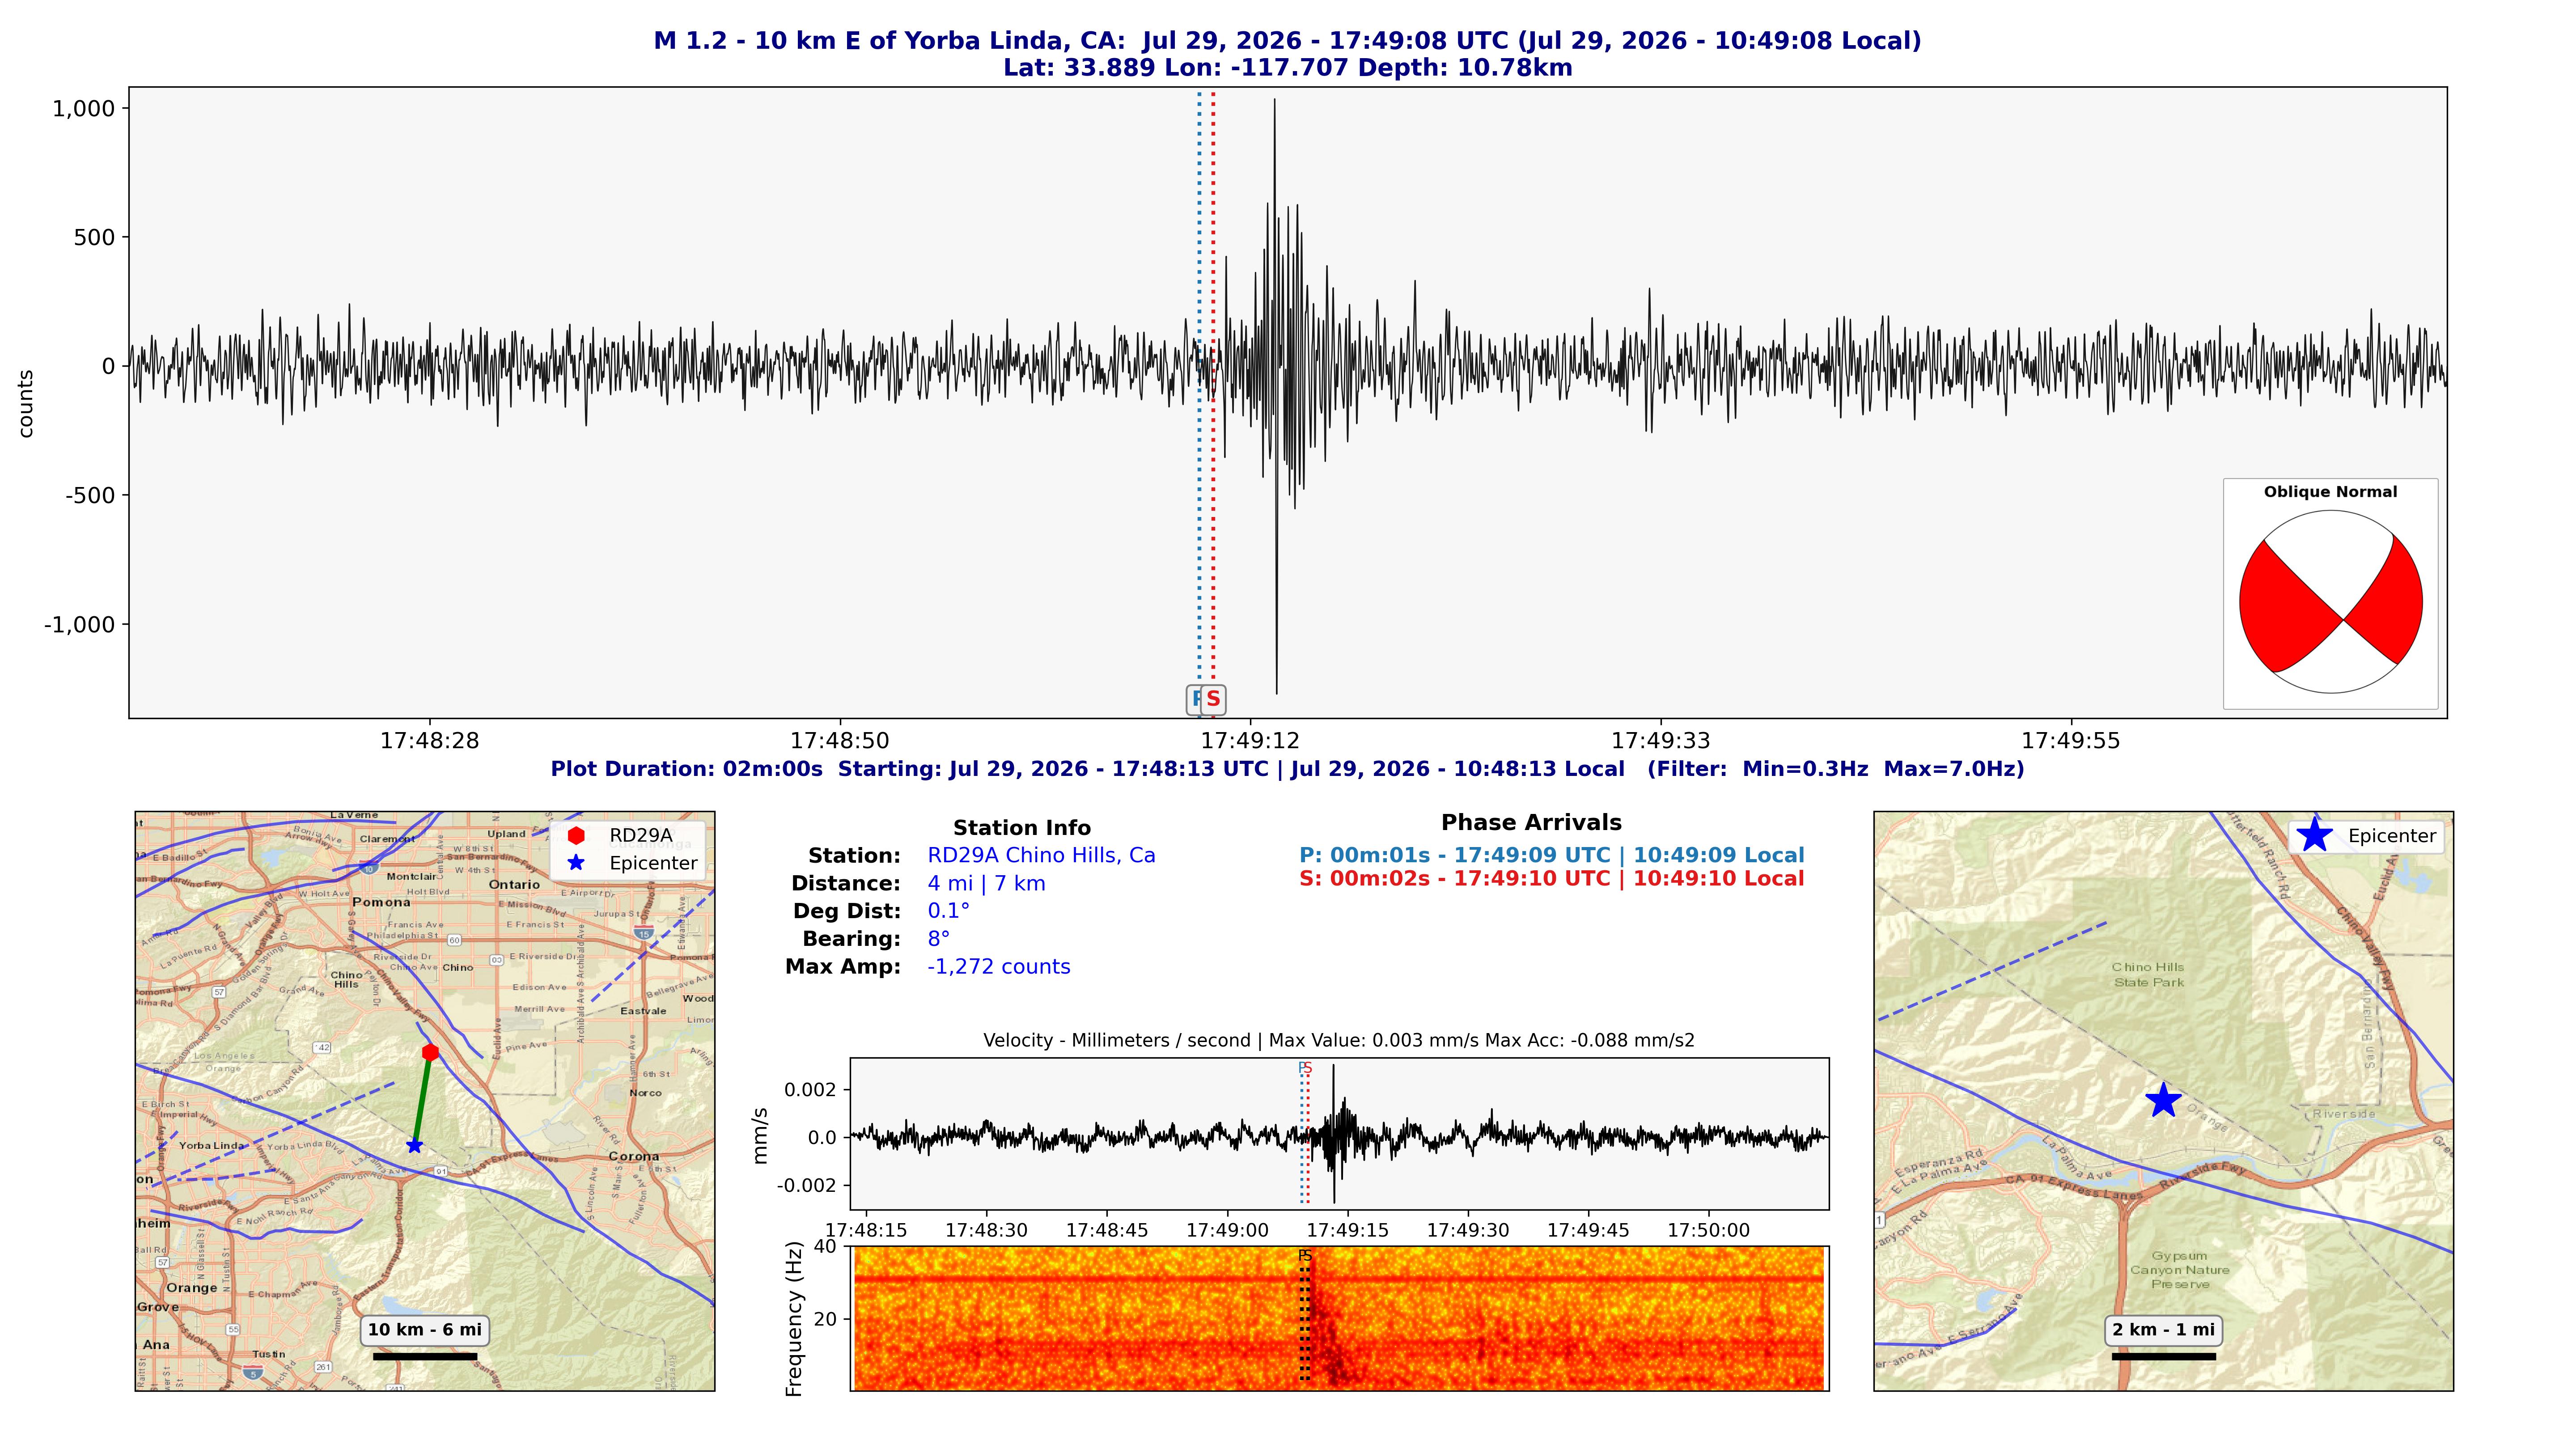Image resolution: width=2576 pixels, height=1449 pixels.
Task: Click the "Chino Hills State Park" map label
Action: pos(2148,975)
